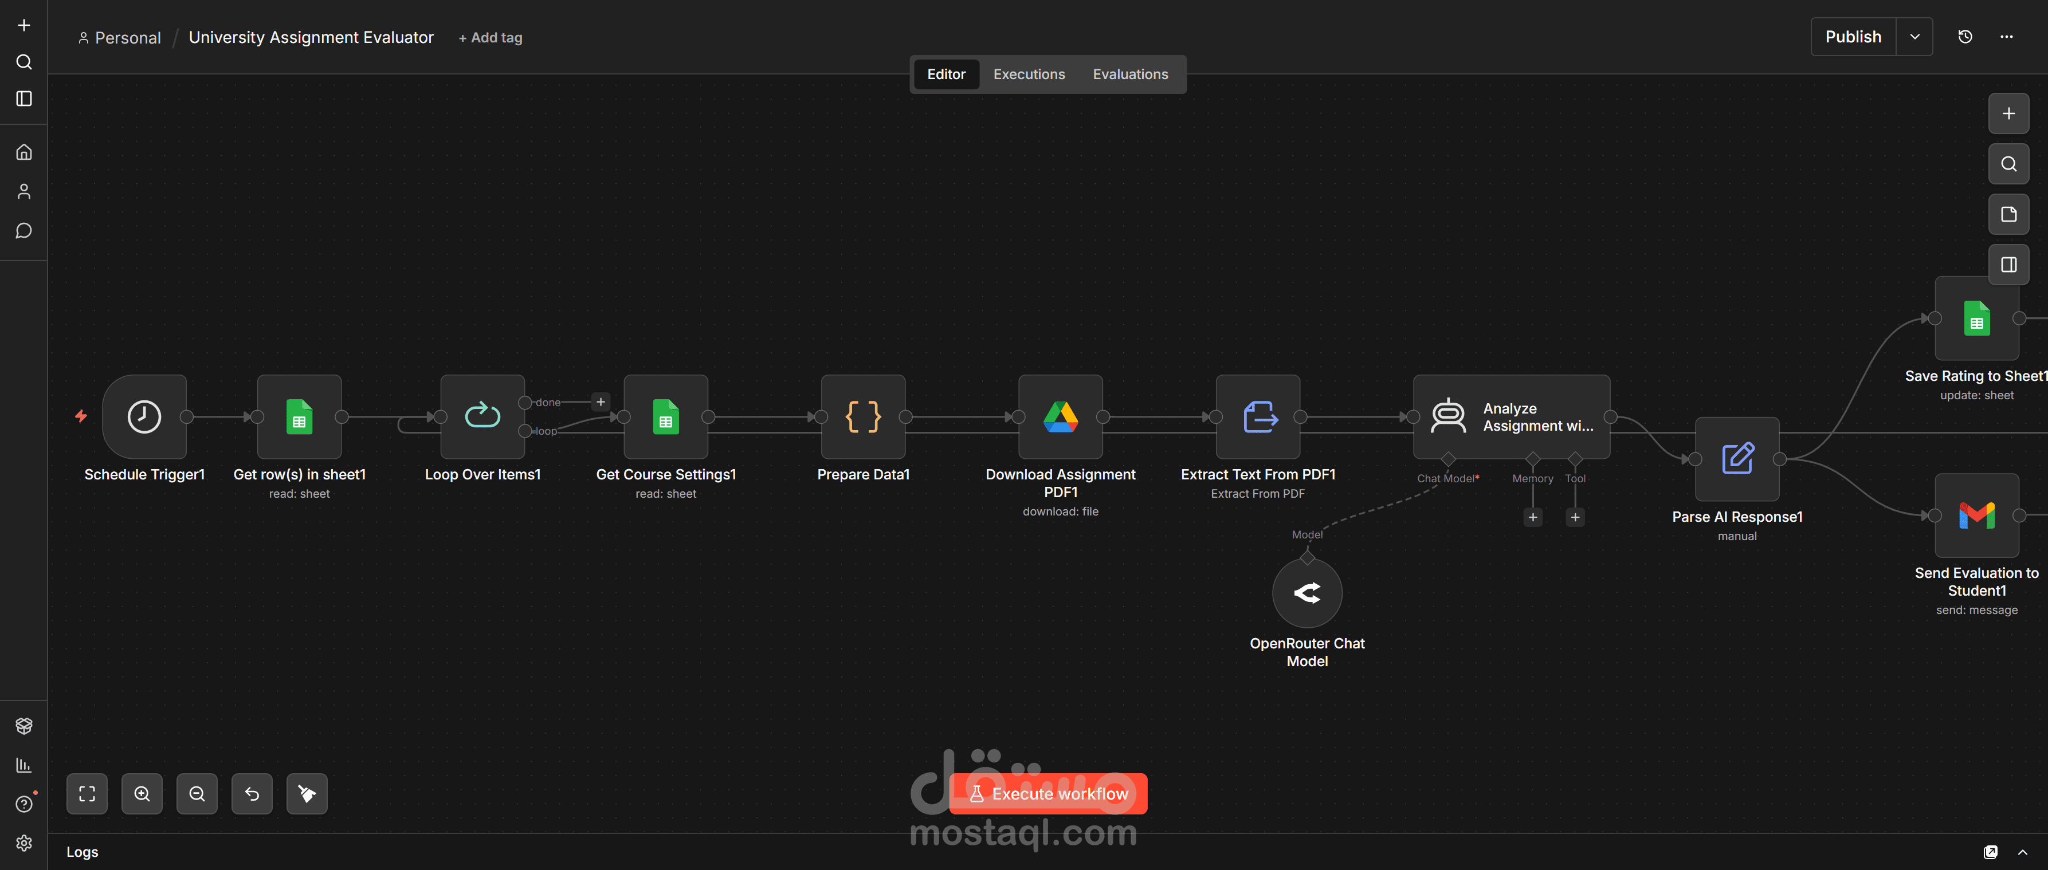
Task: Toggle the right side panel button
Action: (x=2008, y=265)
